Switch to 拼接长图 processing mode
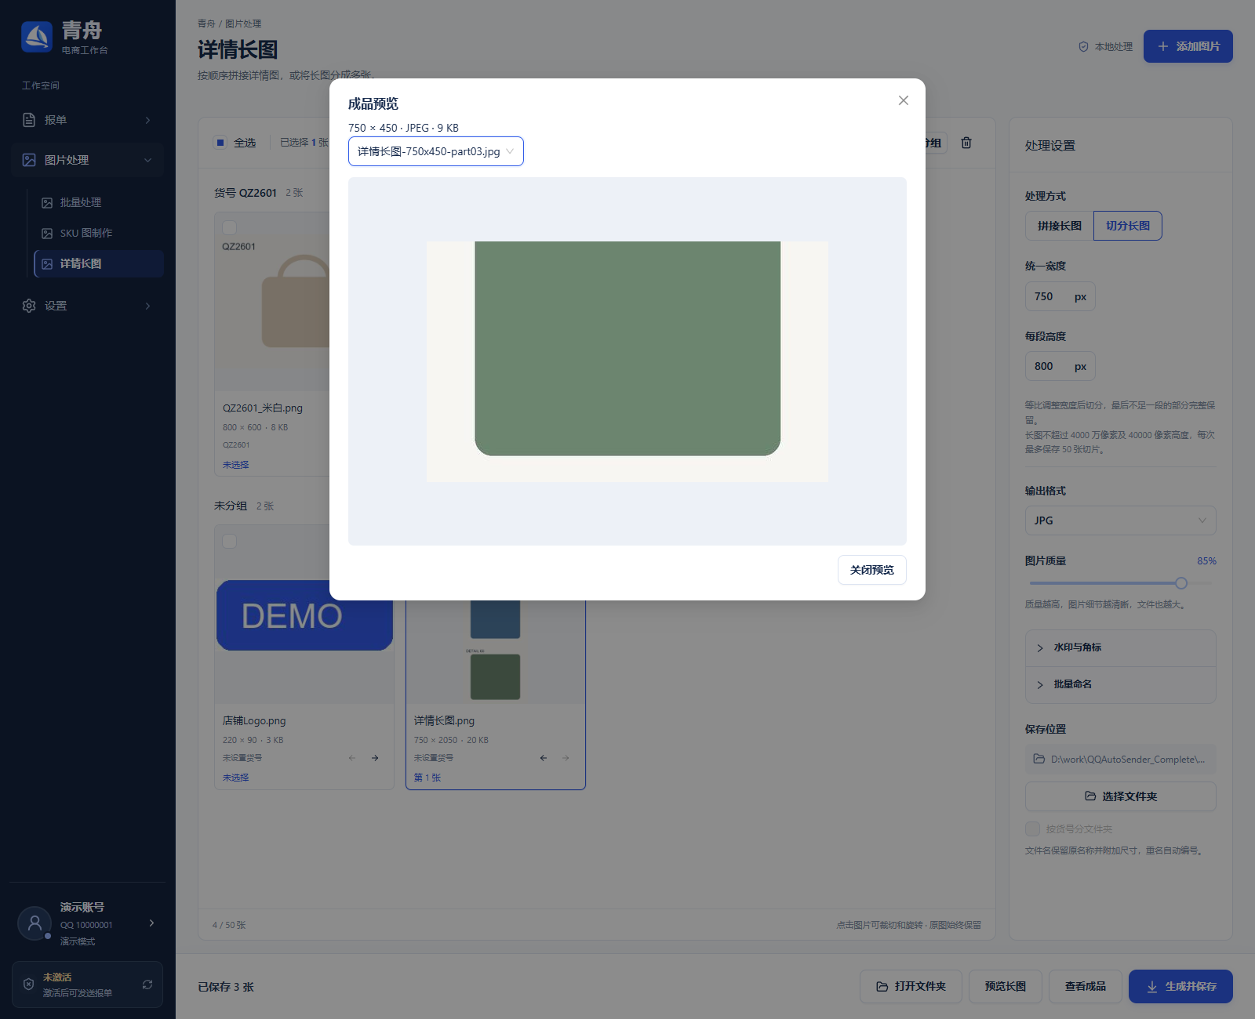 coord(1059,226)
